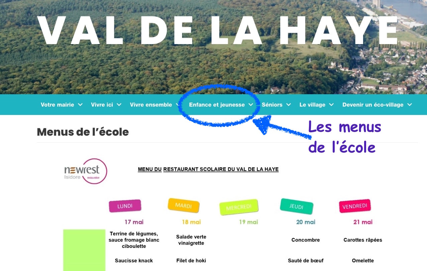The width and height of the screenshot is (427, 271).
Task: Select the Menus de l'école page heading
Action: pos(83,132)
